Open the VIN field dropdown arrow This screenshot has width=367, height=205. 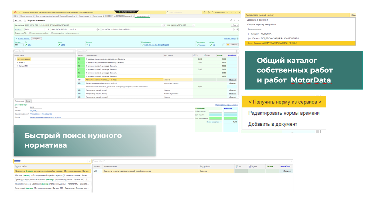(193, 25)
